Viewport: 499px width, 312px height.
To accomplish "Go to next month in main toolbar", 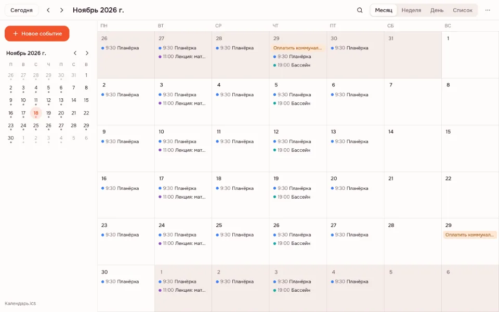I will (x=62, y=10).
